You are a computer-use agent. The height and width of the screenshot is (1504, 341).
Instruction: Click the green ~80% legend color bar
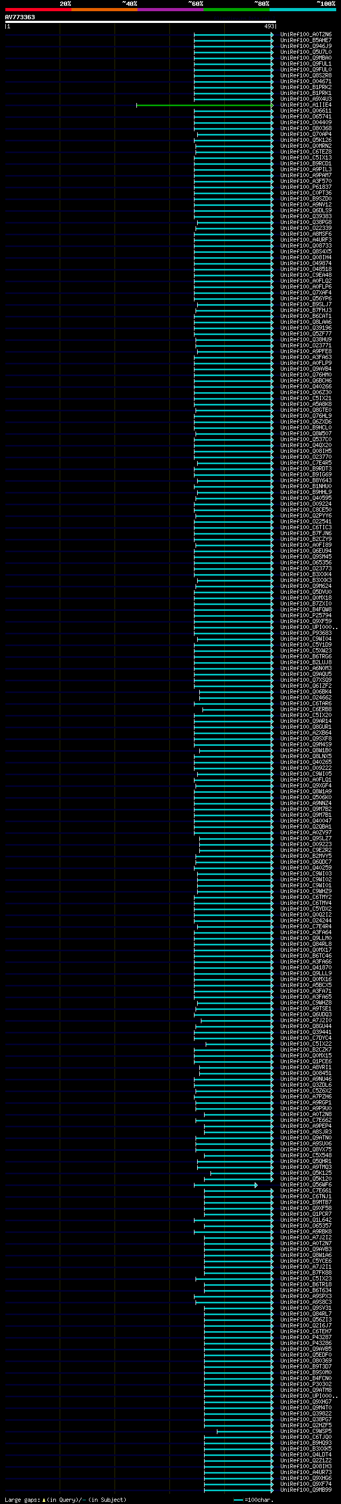pyautogui.click(x=237, y=10)
